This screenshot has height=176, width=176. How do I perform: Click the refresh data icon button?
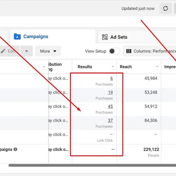point(165,8)
